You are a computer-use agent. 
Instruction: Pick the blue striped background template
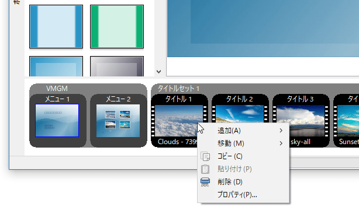pyautogui.click(x=56, y=26)
